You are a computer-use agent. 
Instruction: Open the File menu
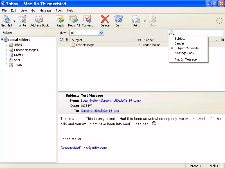click(x=4, y=10)
